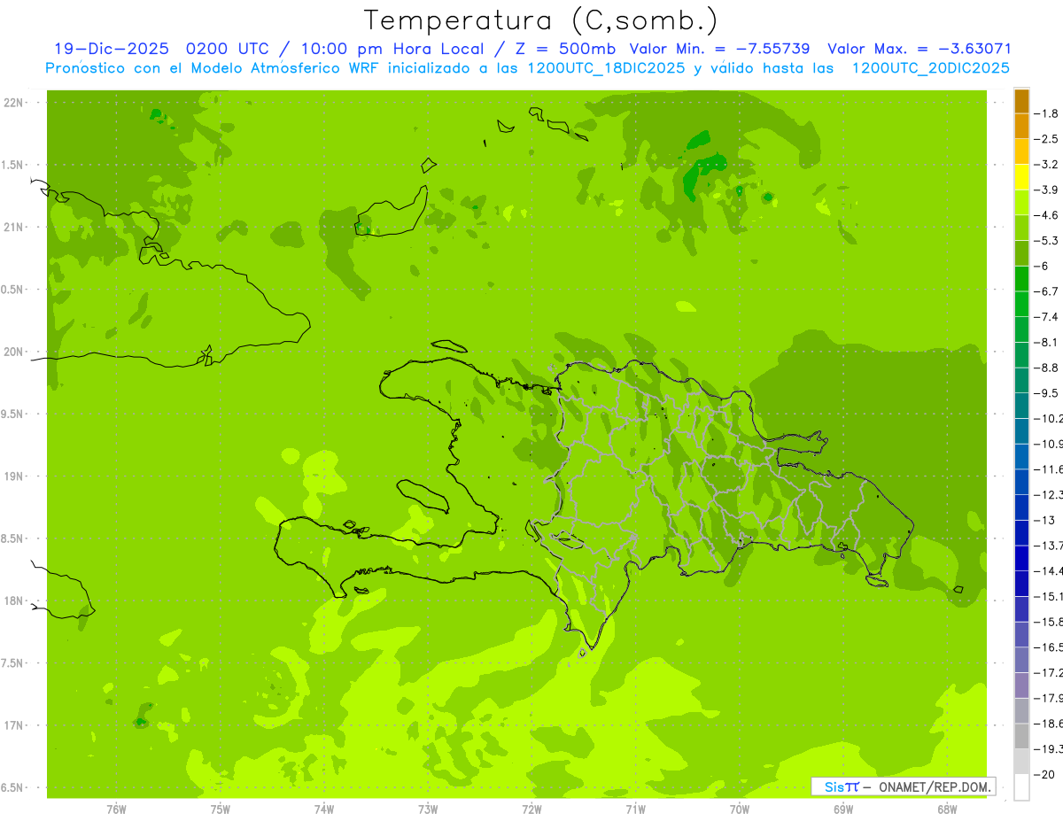Click the "-15.8" colorbar value

click(x=1049, y=622)
